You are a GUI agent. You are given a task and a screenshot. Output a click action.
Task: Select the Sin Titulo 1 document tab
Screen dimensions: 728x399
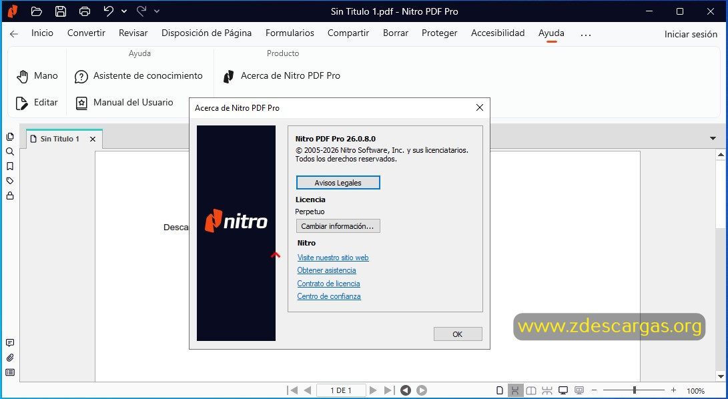tap(59, 139)
